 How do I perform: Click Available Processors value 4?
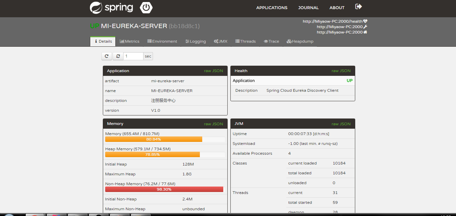(x=290, y=153)
